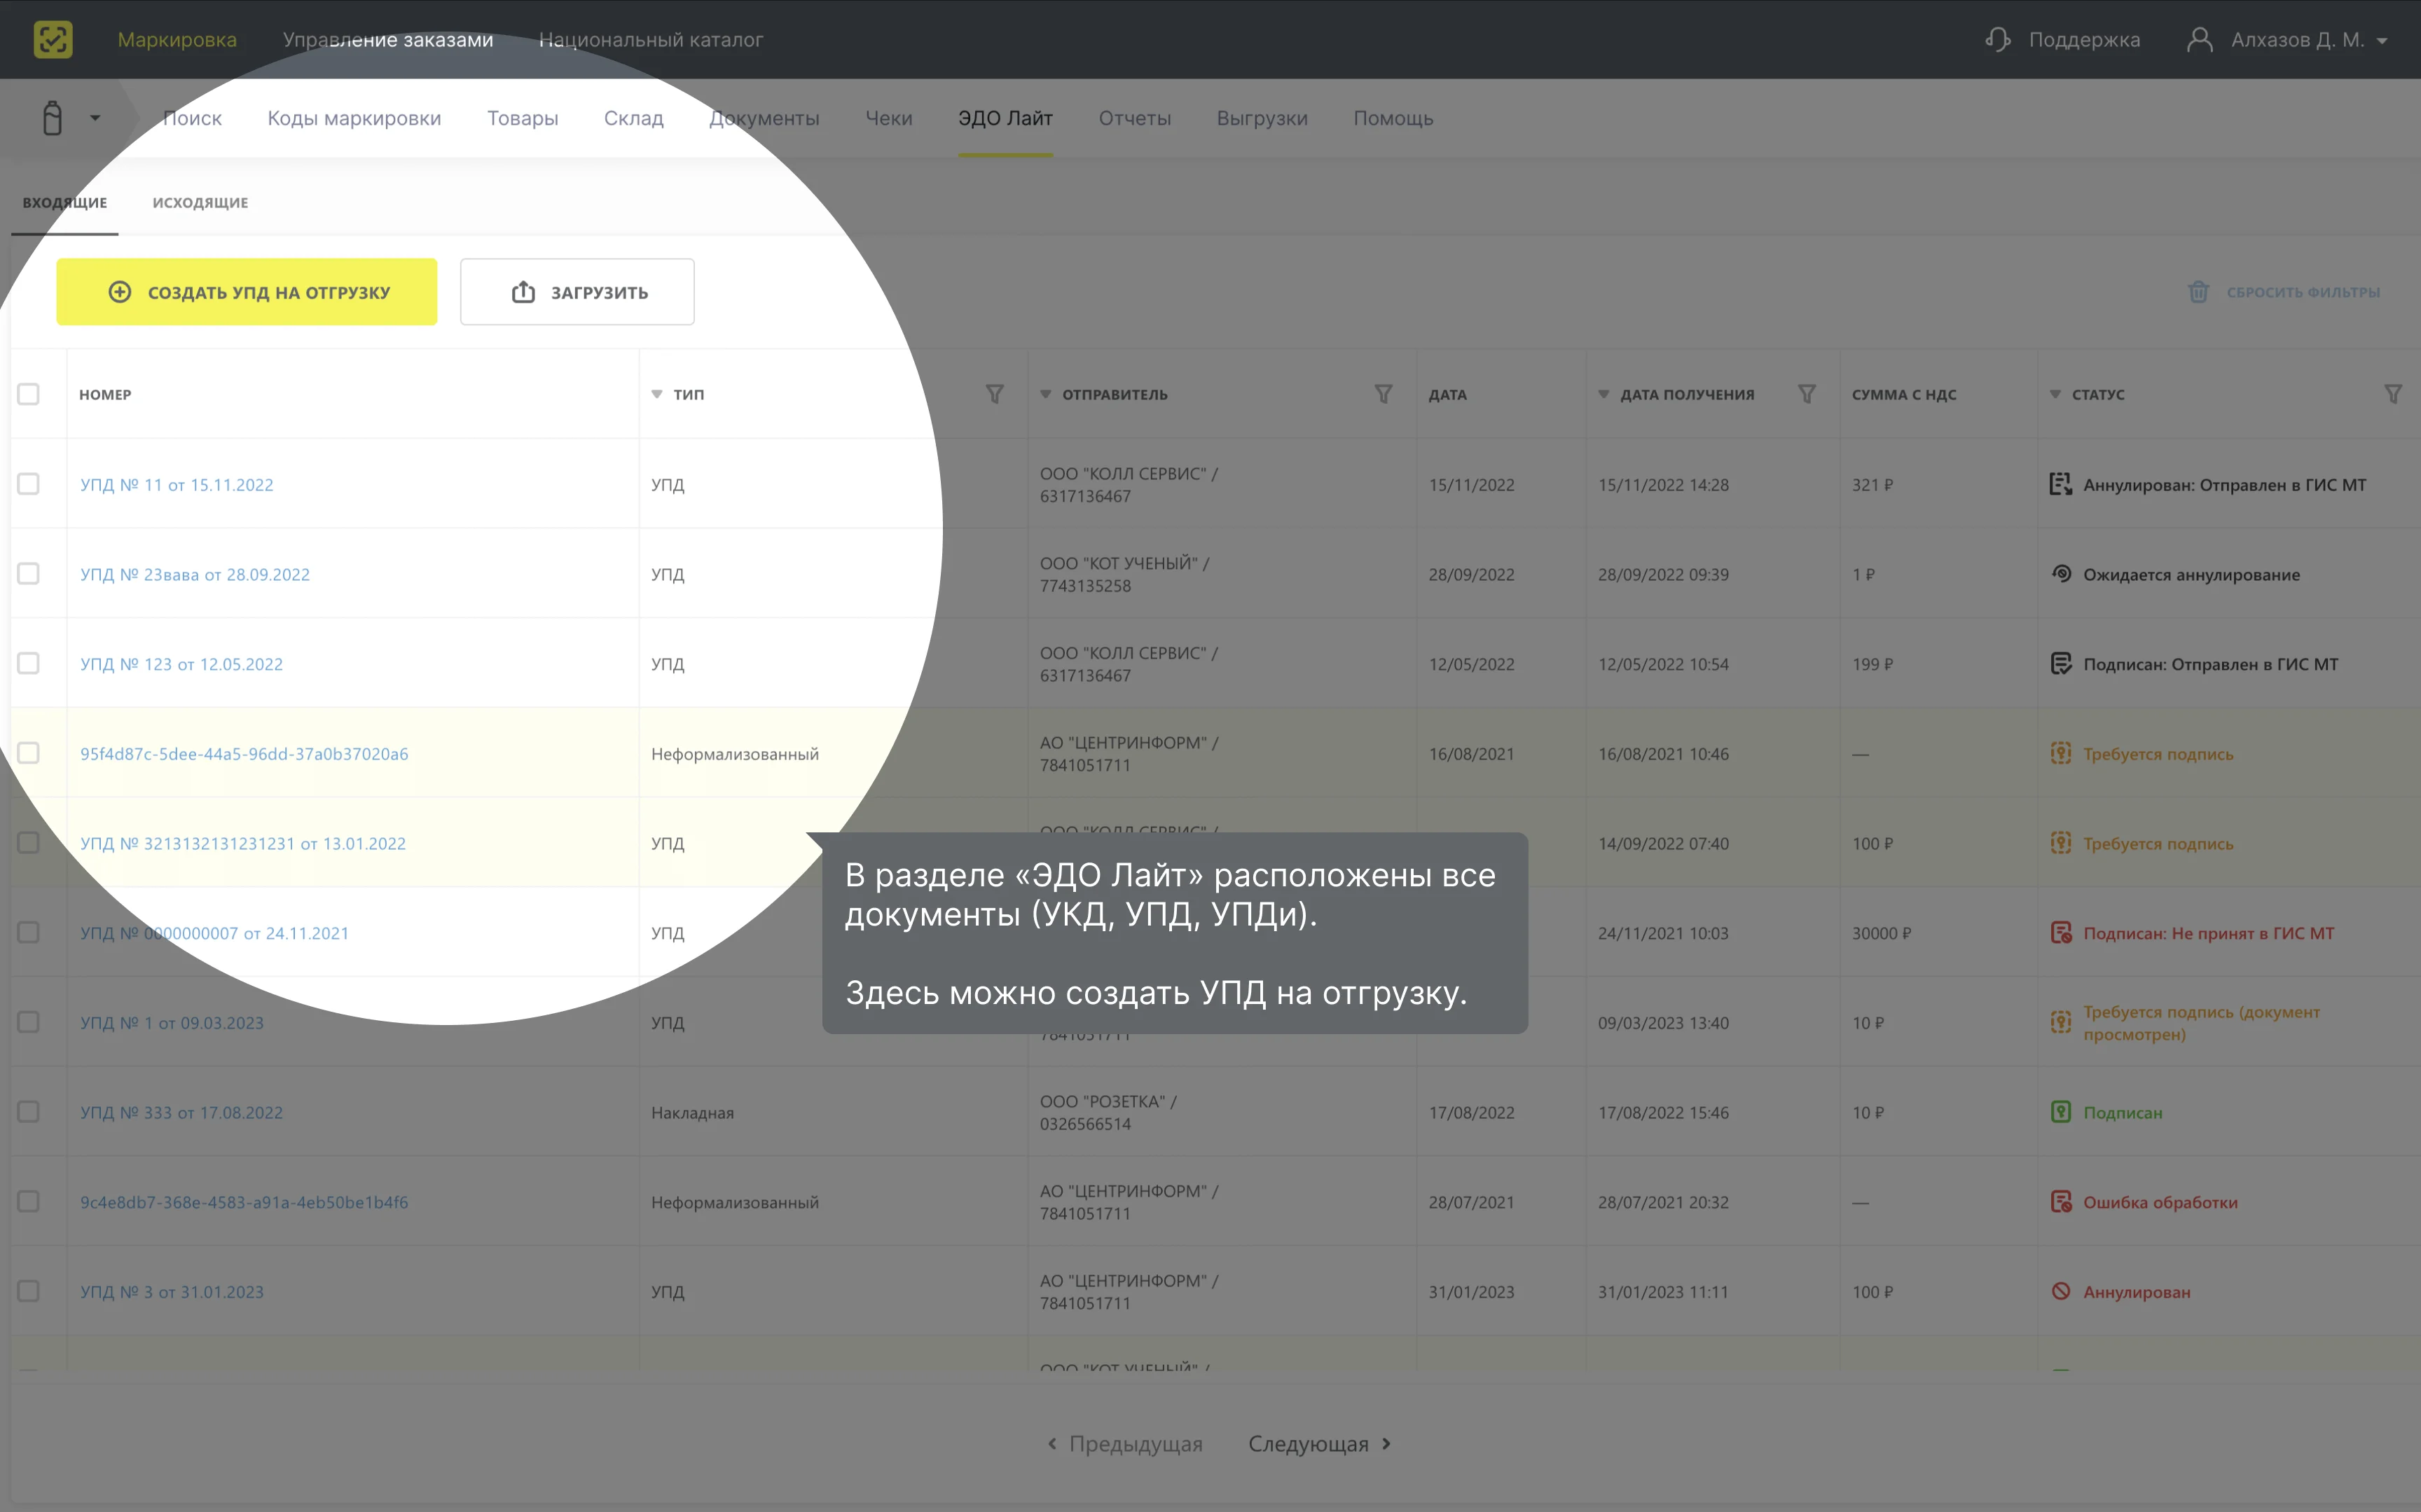This screenshot has width=2421, height=1512.
Task: Sort by ОТПРАВИТЕЛЬ column arrow
Action: (1046, 394)
